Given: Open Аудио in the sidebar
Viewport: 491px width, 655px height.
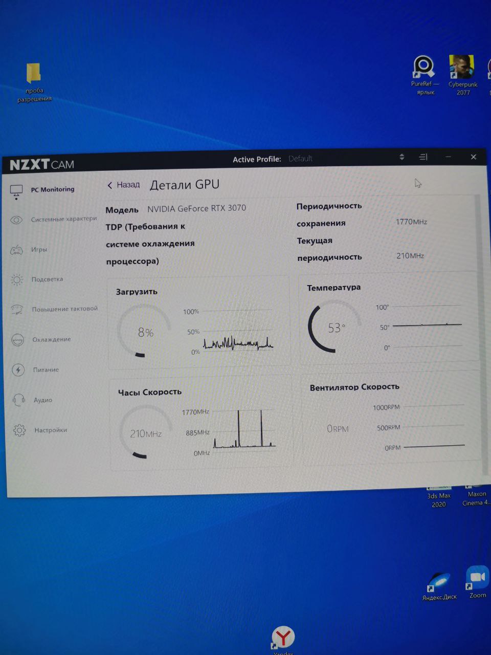Looking at the screenshot, I should pos(43,400).
